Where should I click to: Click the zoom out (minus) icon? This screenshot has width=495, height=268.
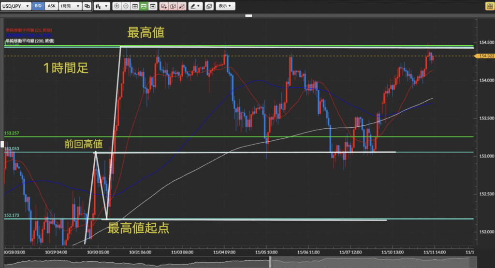[126, 6]
